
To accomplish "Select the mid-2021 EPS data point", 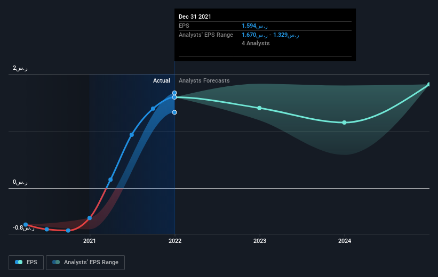I will point(132,135).
